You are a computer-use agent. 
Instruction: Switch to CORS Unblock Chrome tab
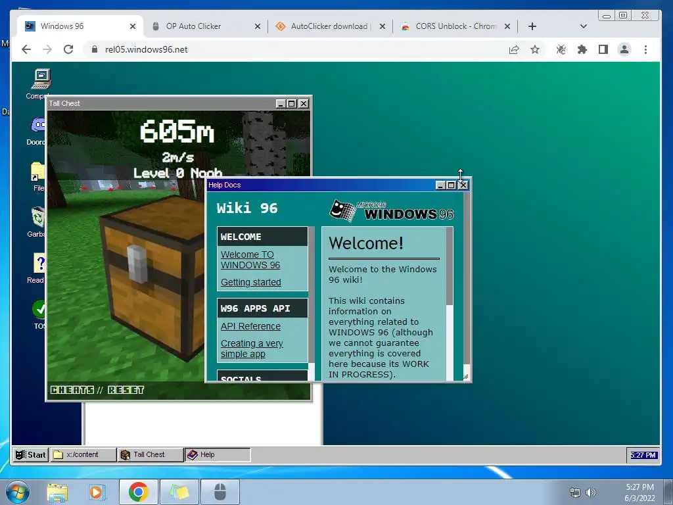(456, 26)
